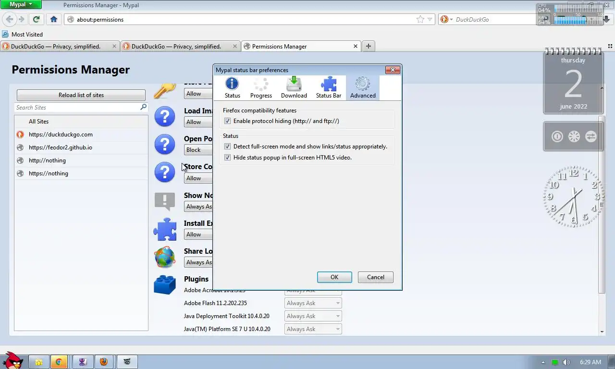Viewport: 615px width, 369px height.
Task: Open the Download pane in the preferences dialog
Action: pos(294,88)
